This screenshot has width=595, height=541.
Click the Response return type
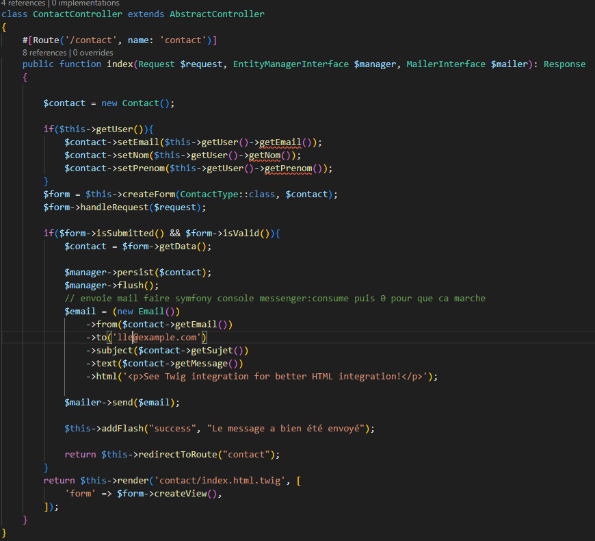coord(564,64)
